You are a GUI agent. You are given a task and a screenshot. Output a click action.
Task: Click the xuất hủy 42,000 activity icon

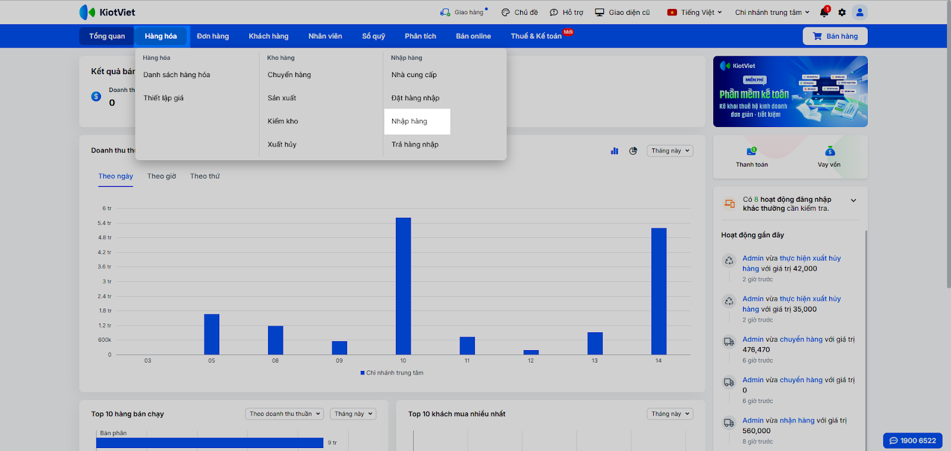[x=729, y=261]
